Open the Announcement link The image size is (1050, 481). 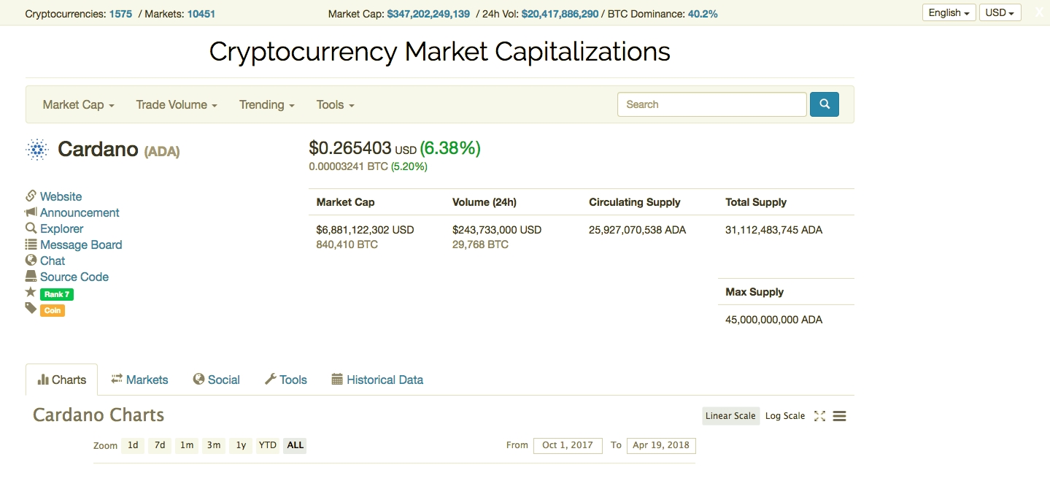(80, 212)
